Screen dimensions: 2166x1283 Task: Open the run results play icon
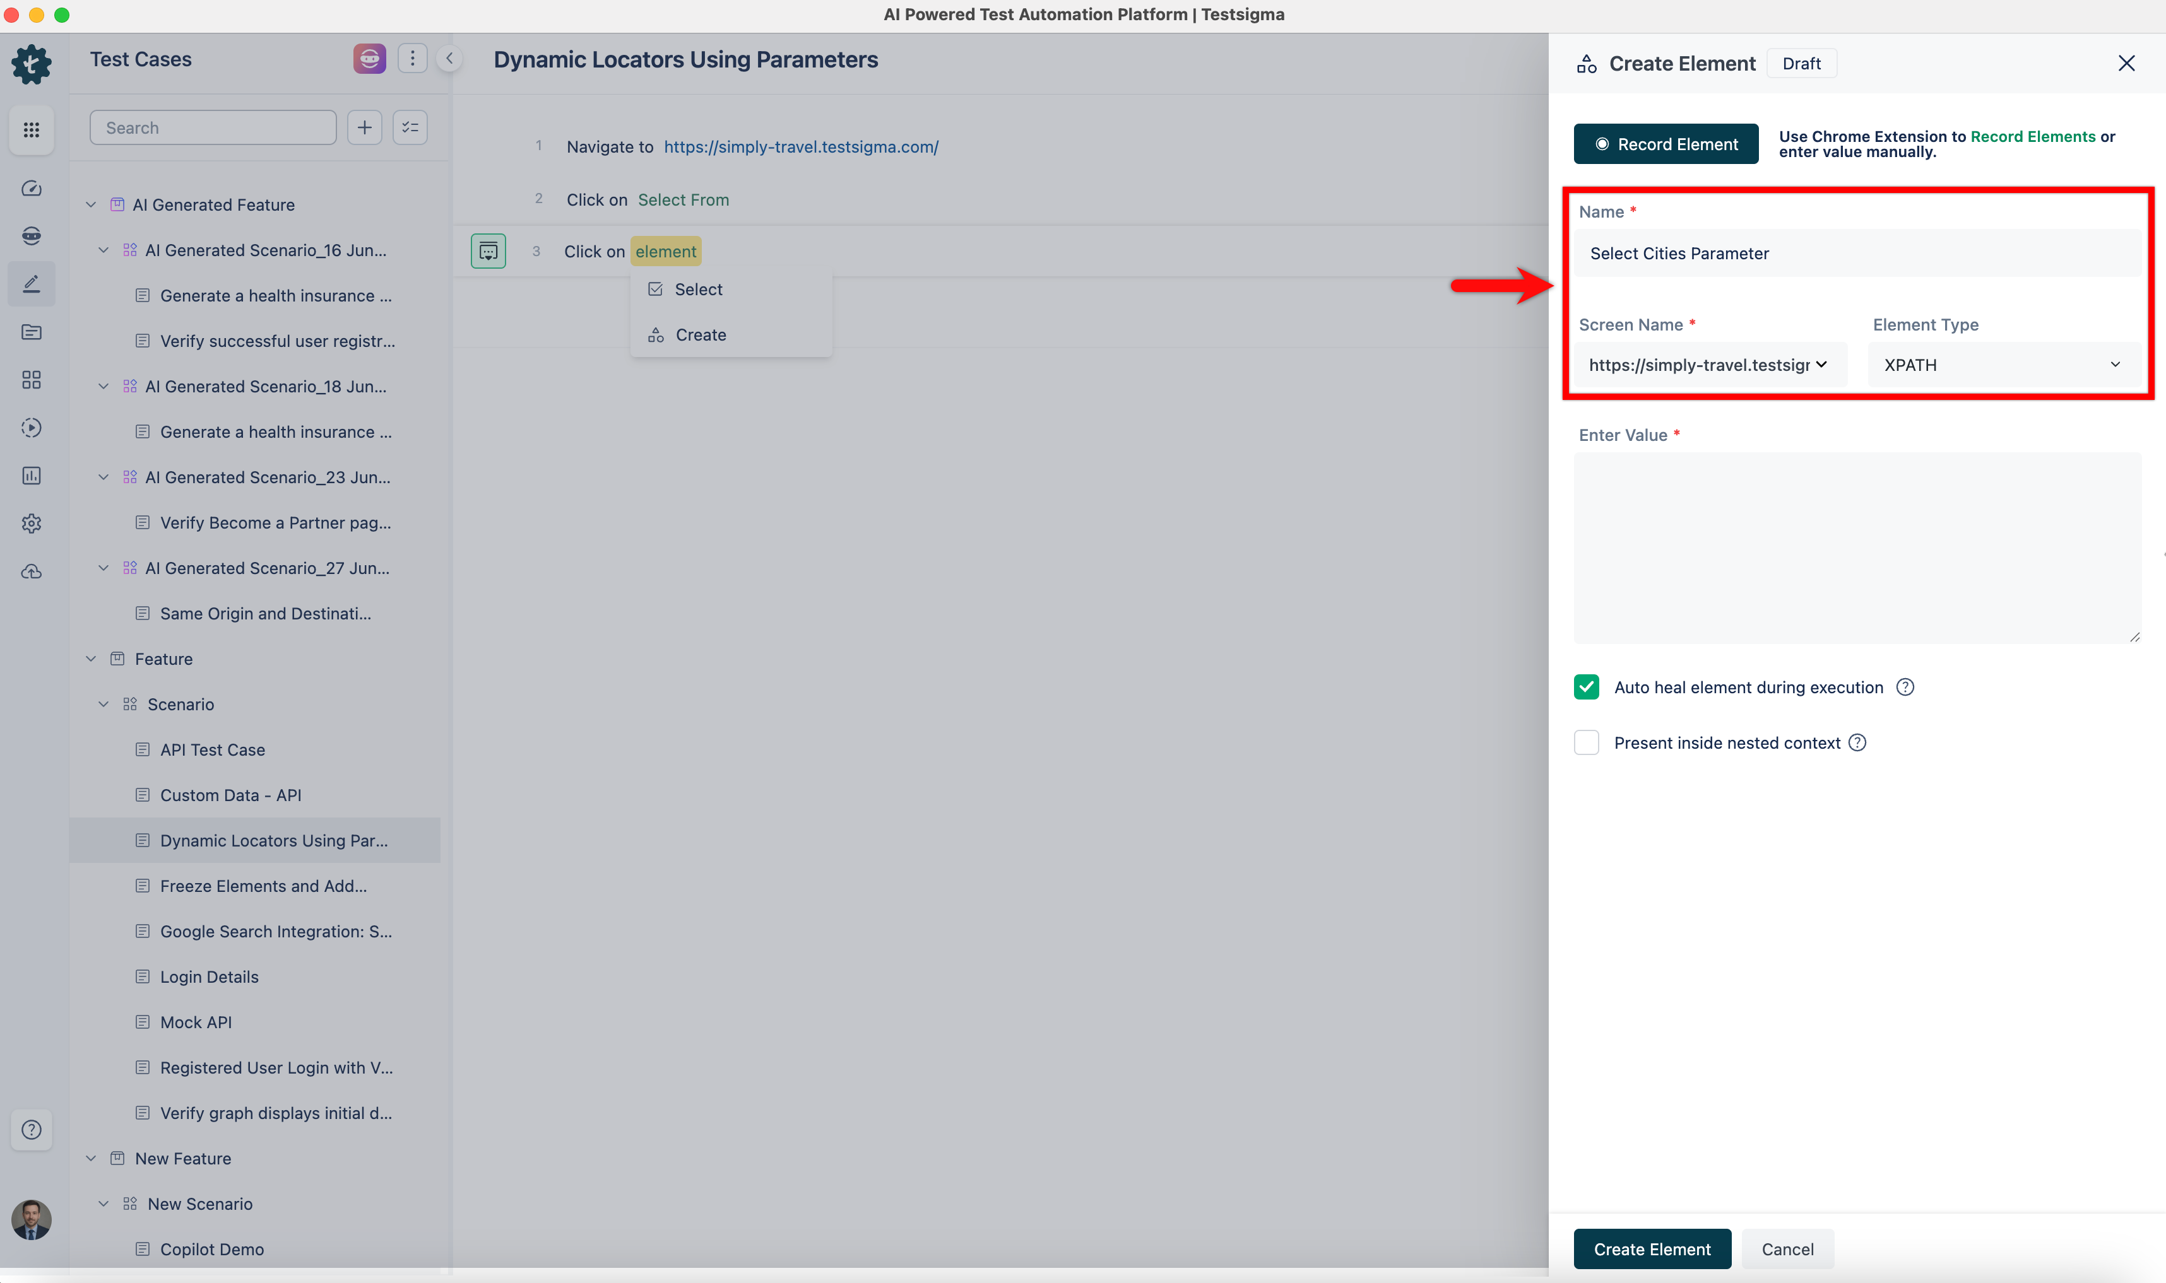pyautogui.click(x=31, y=428)
